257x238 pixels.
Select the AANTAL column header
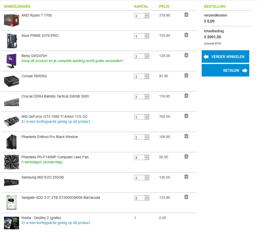pyautogui.click(x=141, y=6)
